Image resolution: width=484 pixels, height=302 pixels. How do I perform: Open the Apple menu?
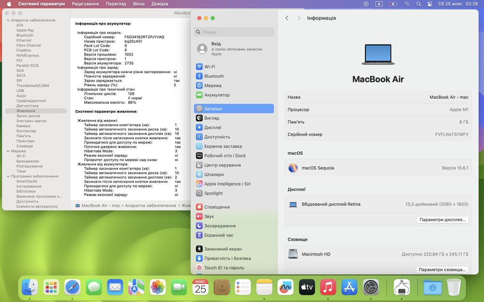pos(9,4)
